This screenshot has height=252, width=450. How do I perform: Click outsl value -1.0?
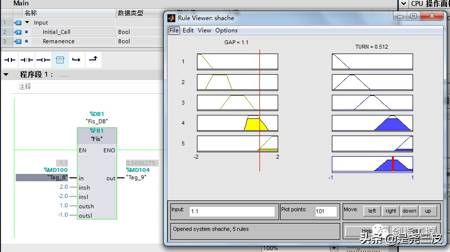[x=63, y=215]
